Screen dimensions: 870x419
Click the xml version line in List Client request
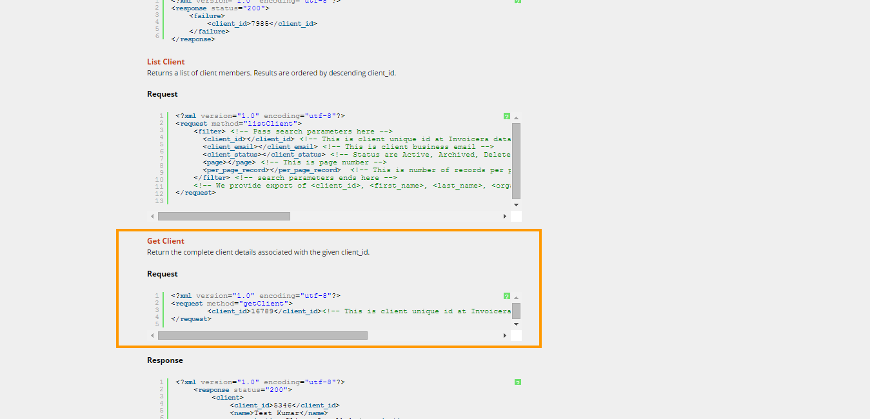tap(260, 116)
